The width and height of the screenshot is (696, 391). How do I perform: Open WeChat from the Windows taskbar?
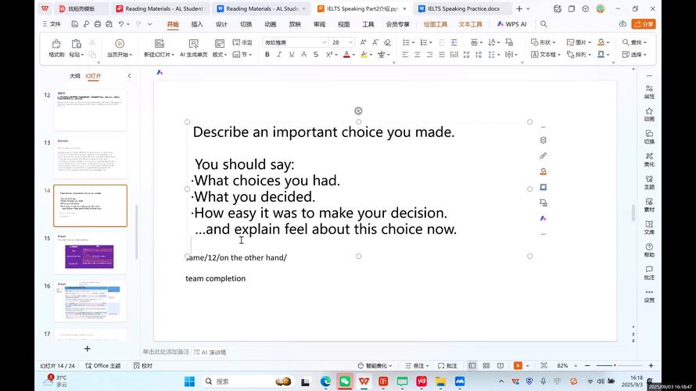coord(345,382)
